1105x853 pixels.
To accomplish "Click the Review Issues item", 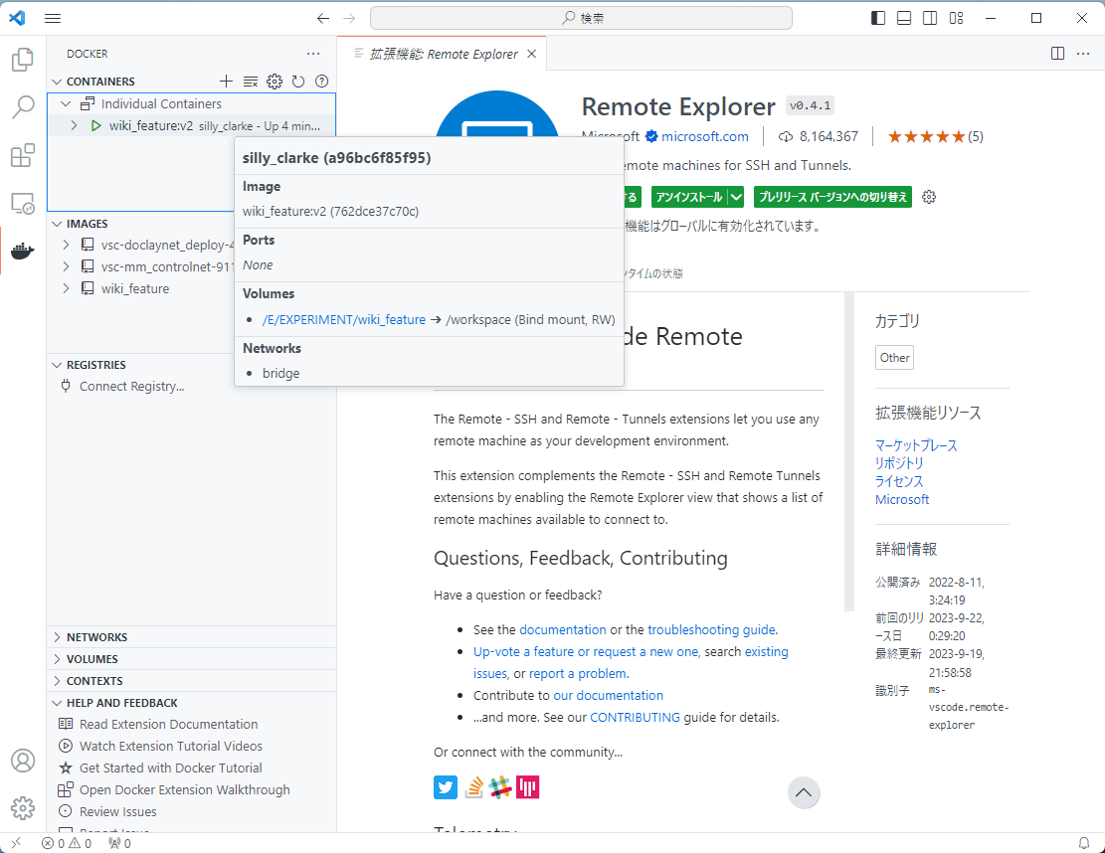I will tap(117, 811).
